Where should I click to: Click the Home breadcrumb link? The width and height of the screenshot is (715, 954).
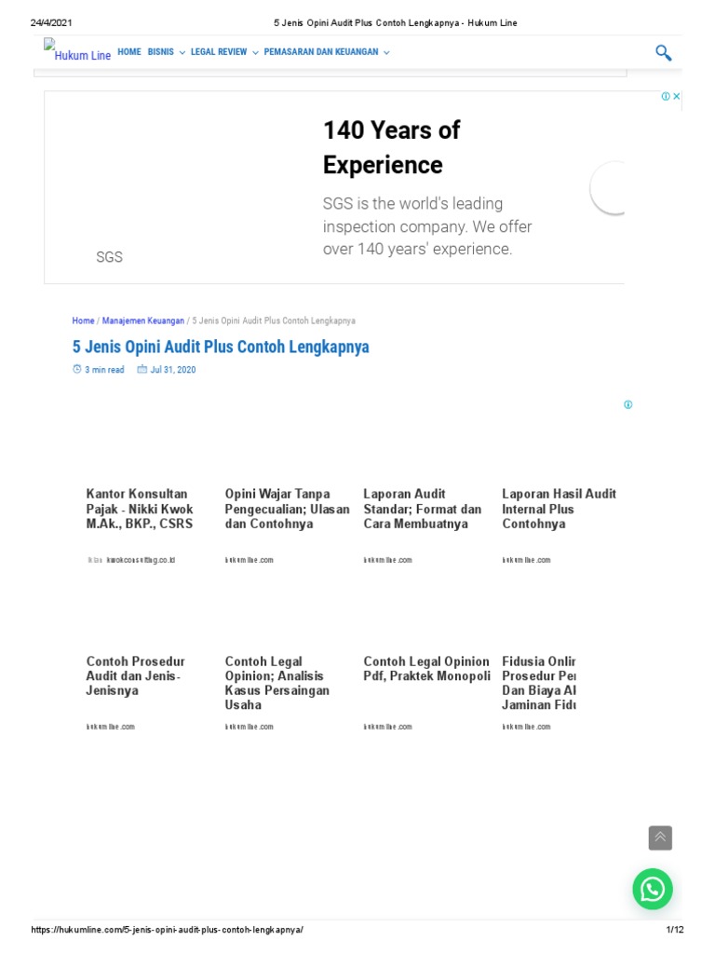[x=83, y=320]
